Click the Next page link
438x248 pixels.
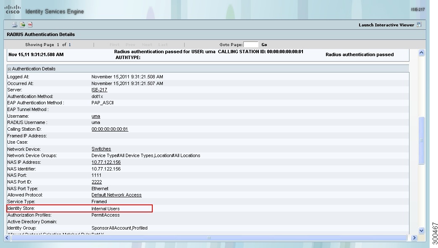(147, 45)
